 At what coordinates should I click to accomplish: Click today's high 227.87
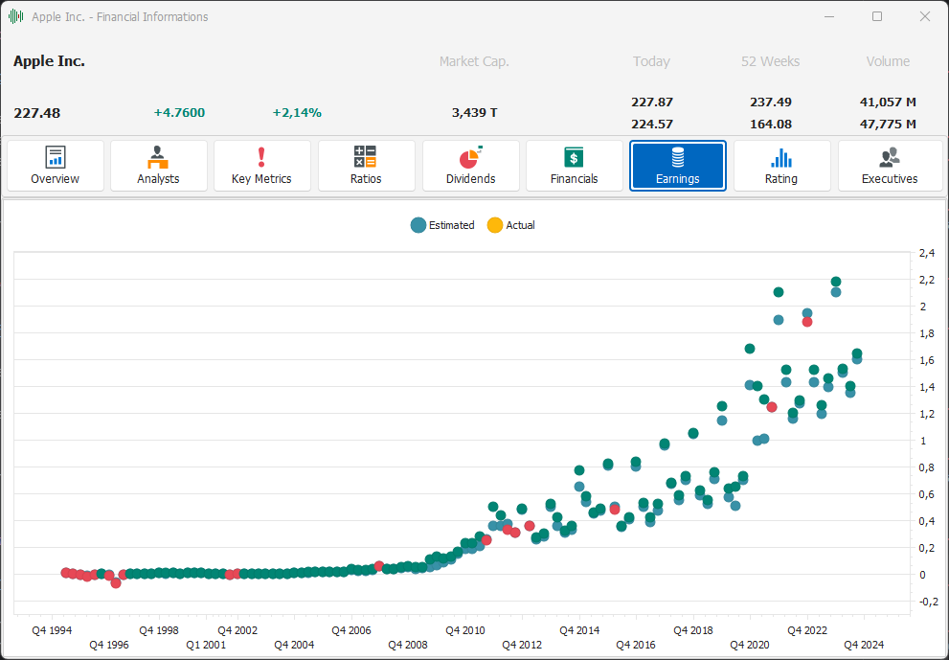tap(652, 102)
